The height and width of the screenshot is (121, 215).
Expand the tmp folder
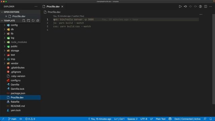[x=20, y=59]
